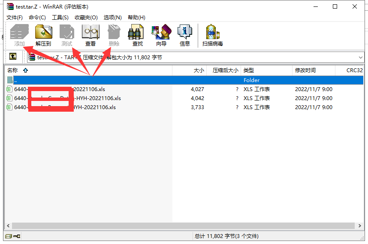Open the 收藏夹(O) menu
368x244 pixels.
coord(86,17)
